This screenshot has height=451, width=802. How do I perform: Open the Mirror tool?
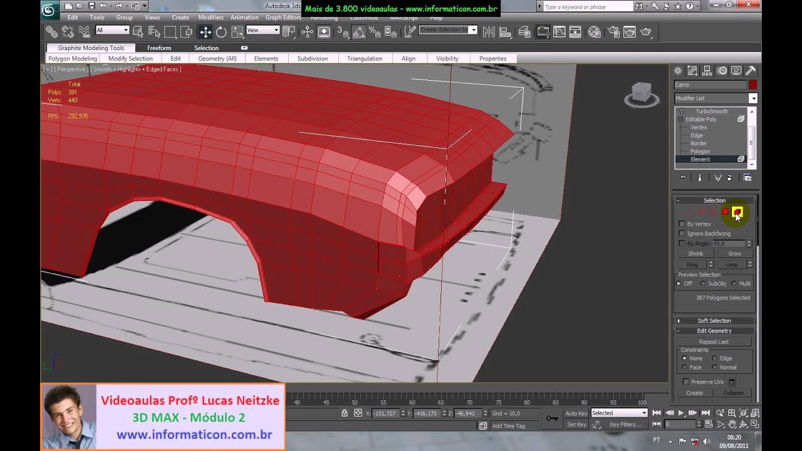point(489,32)
